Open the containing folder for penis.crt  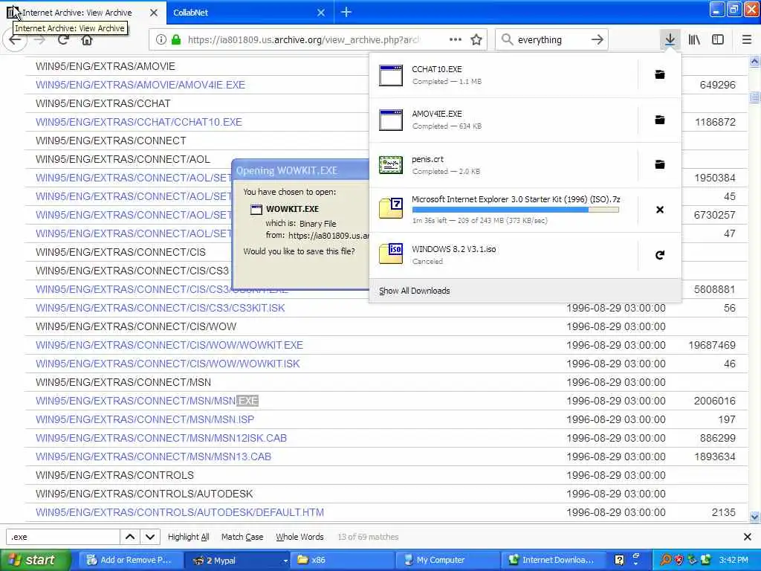[x=660, y=164]
